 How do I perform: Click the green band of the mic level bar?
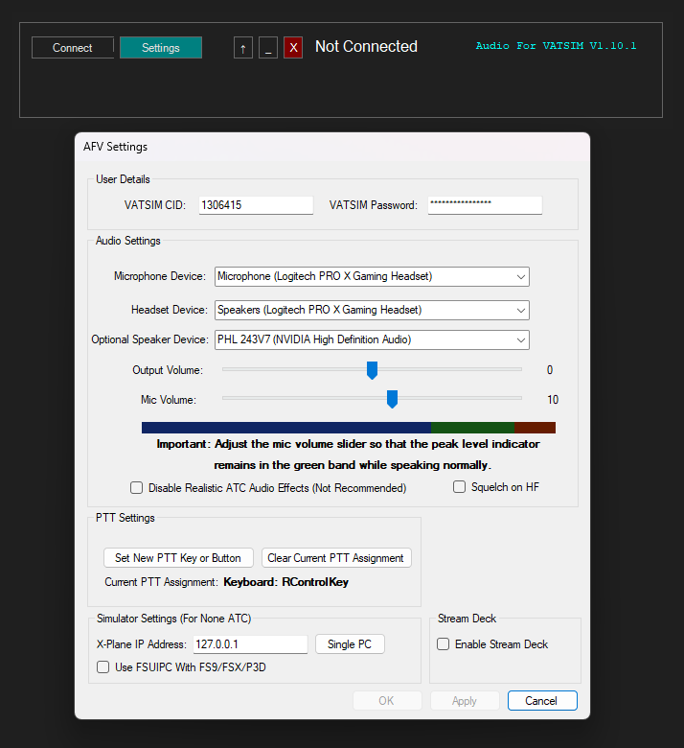[x=472, y=428]
